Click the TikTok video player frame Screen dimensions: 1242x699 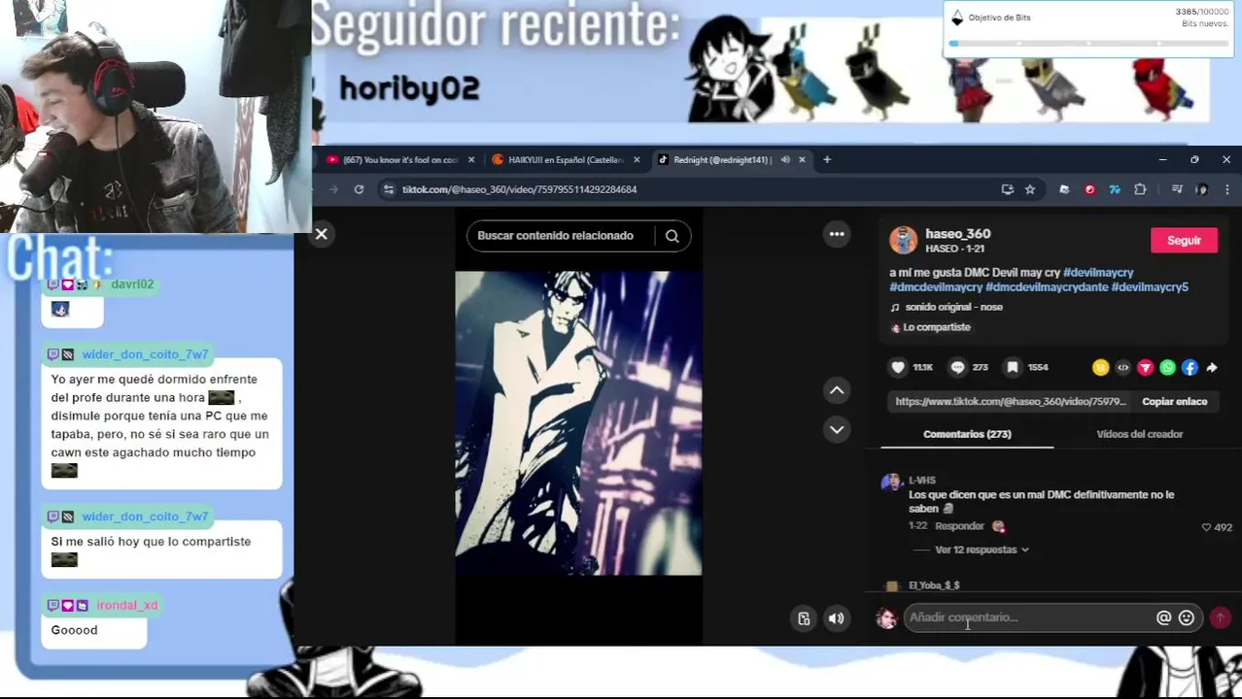[x=578, y=423]
